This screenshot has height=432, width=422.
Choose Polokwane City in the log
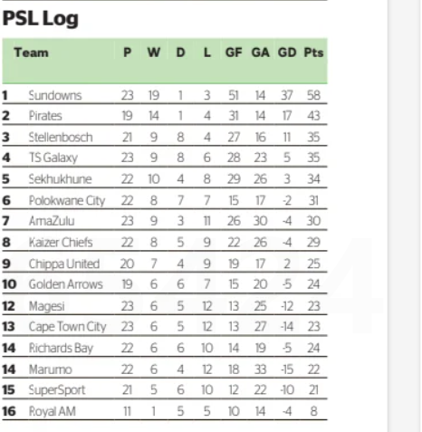tap(67, 200)
